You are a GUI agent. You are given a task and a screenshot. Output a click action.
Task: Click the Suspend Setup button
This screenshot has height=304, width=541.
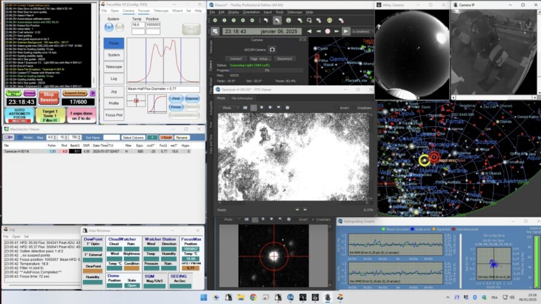[75, 93]
